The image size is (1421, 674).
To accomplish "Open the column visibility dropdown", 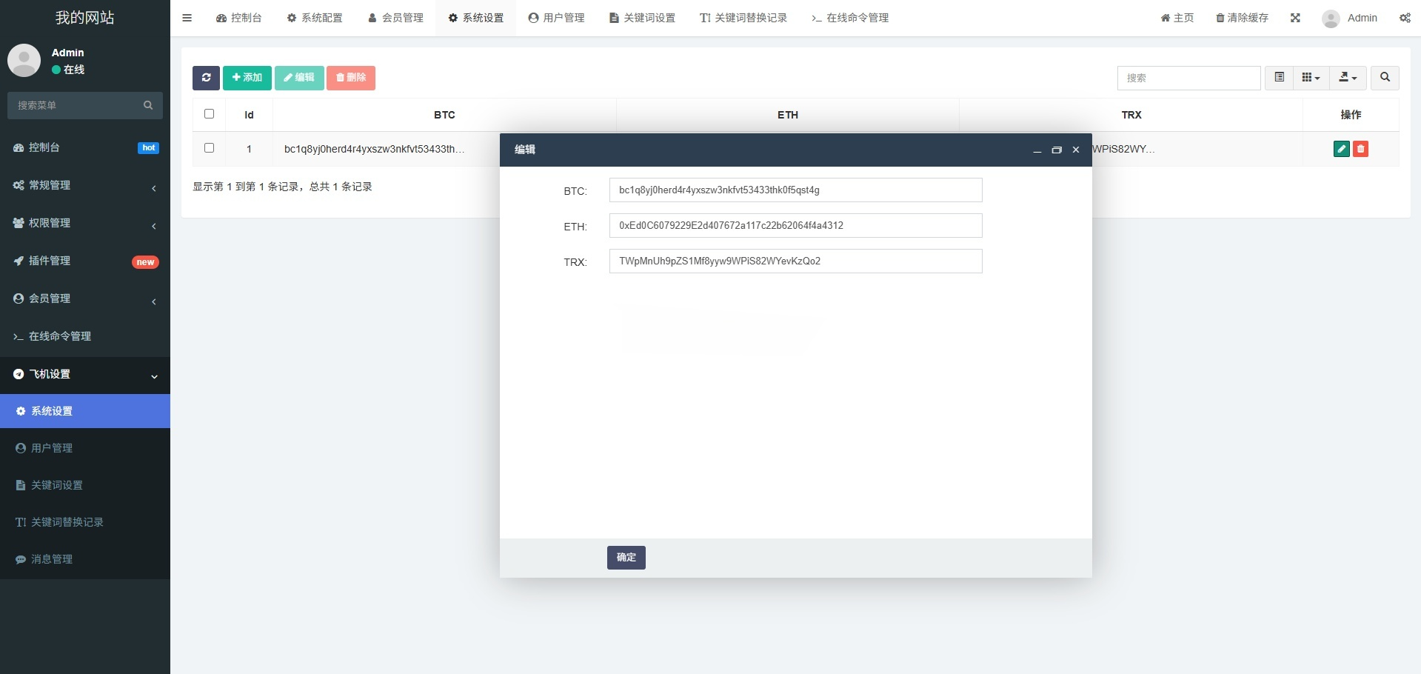I will pos(1310,78).
